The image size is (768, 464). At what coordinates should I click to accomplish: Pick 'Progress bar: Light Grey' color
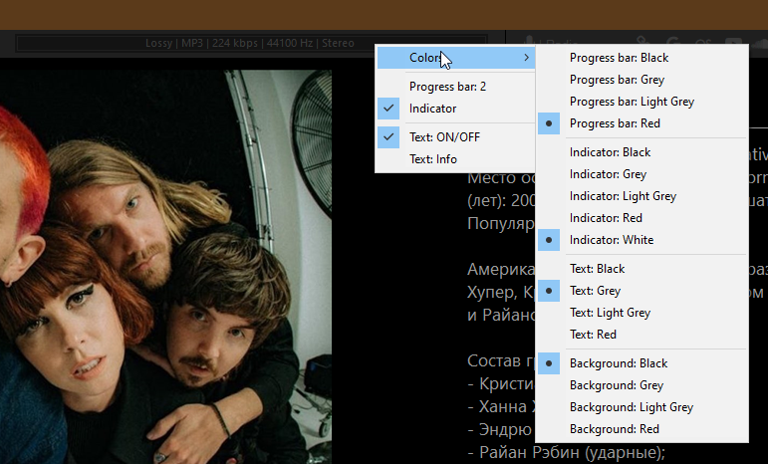(x=632, y=102)
